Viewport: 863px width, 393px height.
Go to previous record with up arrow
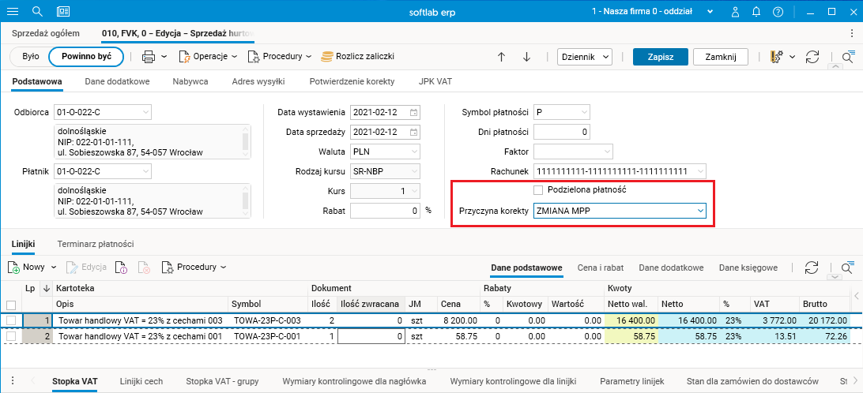501,57
